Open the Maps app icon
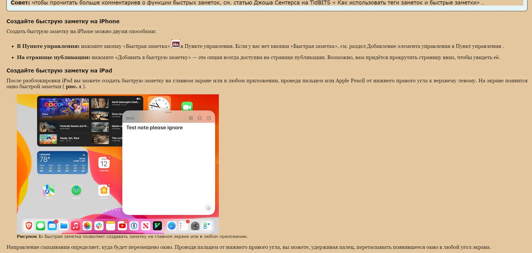The height and width of the screenshot is (253, 532). pyautogui.click(x=49, y=190)
